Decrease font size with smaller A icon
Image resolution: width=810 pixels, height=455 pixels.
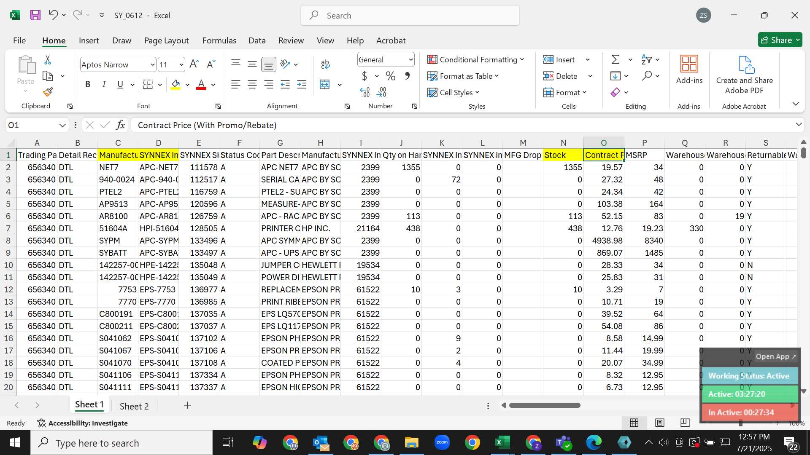click(x=211, y=64)
